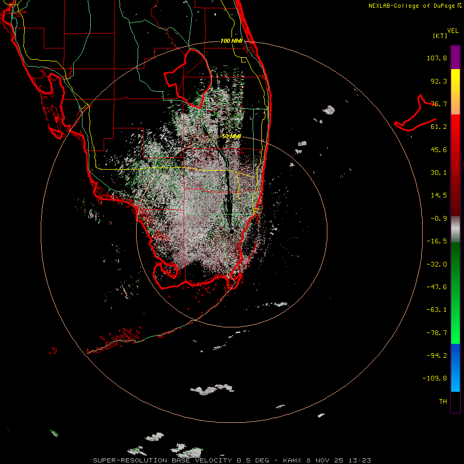Click the 61.2 scale value

pos(439,127)
